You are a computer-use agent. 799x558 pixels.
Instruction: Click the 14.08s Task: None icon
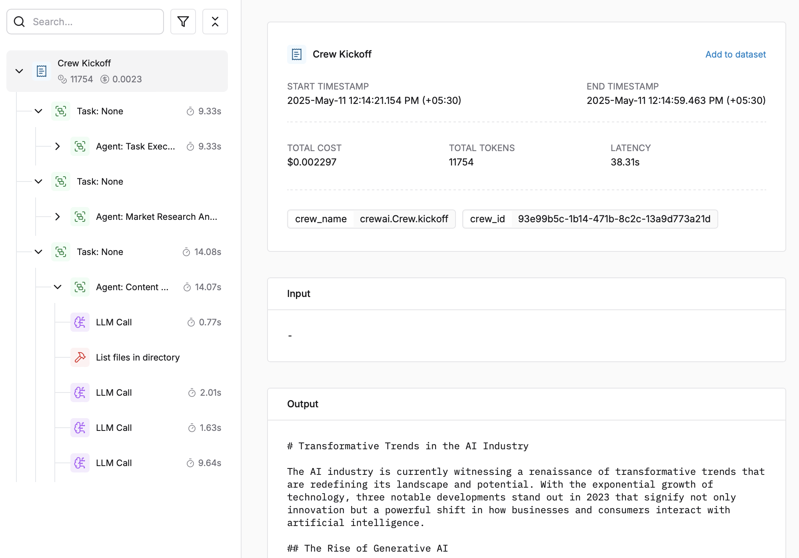61,252
